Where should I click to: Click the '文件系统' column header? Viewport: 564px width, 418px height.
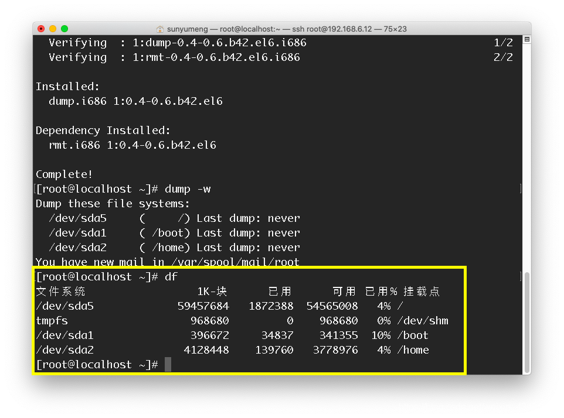pos(60,291)
